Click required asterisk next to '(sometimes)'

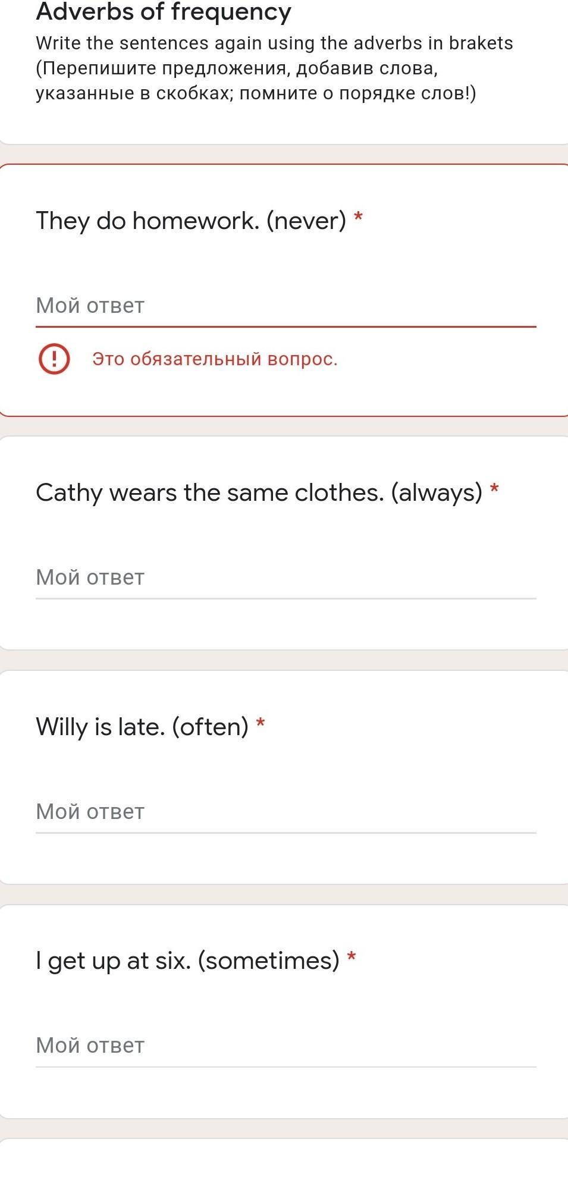(352, 956)
